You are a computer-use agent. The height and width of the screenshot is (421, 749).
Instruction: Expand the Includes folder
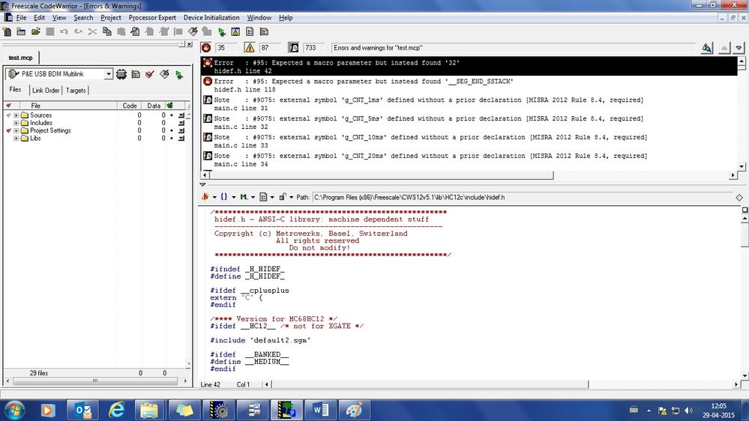(16, 123)
